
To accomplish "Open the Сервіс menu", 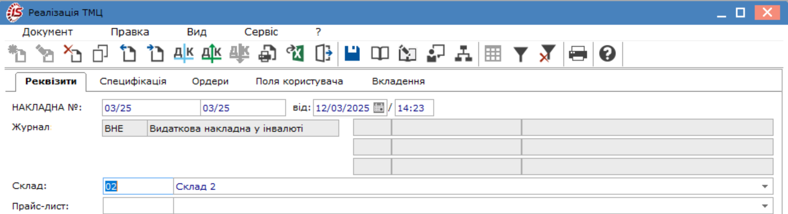I will coord(261,32).
